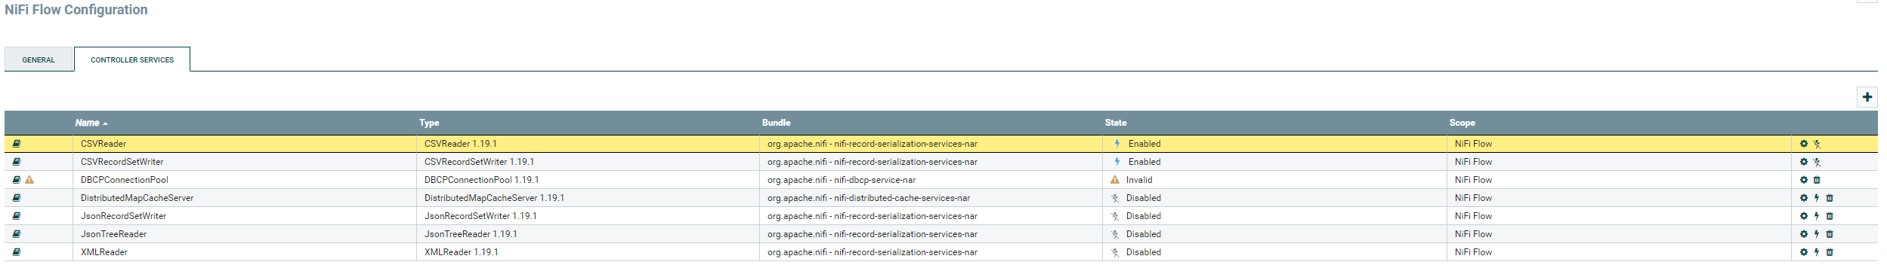1887x271 pixels.
Task: Enable the XMLReader service
Action: tap(1817, 252)
